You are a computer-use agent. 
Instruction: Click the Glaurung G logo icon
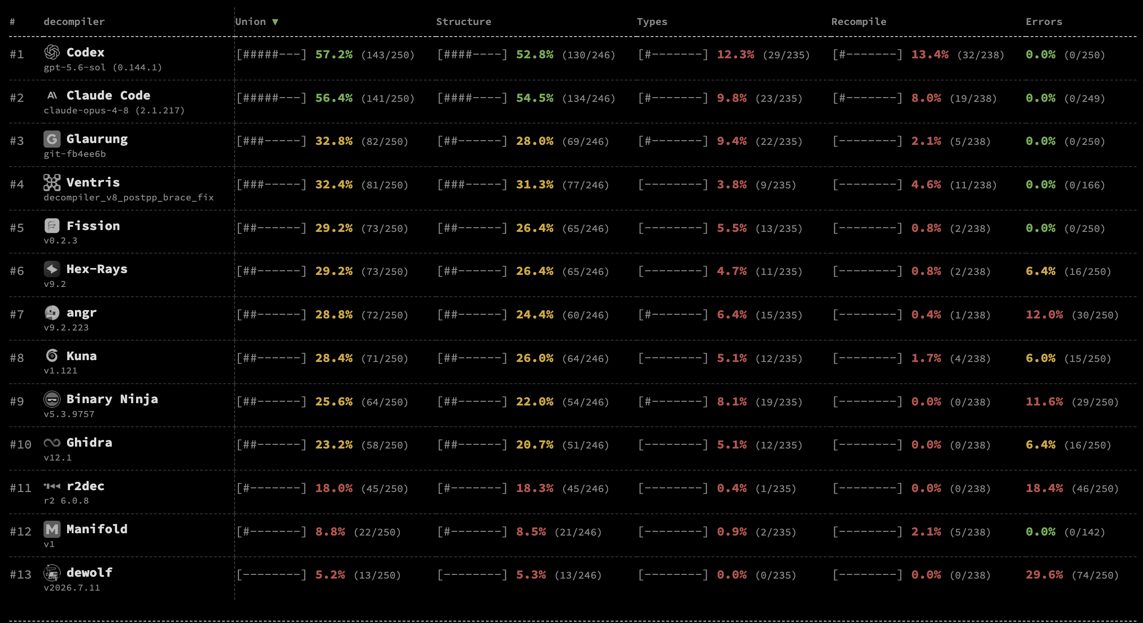point(52,139)
